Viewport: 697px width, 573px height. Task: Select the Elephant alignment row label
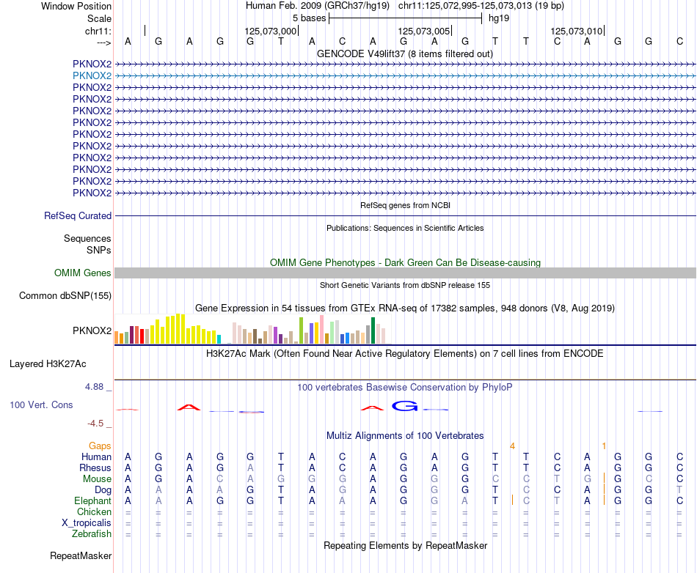(93, 501)
